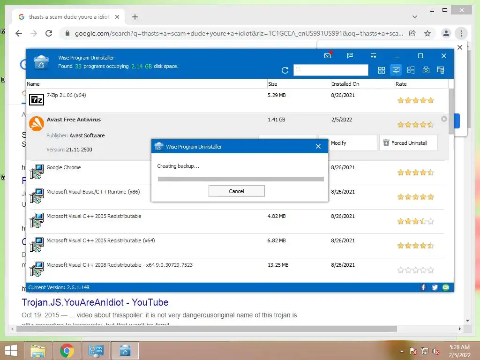Viewport: 480px width, 360px height.
Task: Click the Chrome address bar URL
Action: 239,33
